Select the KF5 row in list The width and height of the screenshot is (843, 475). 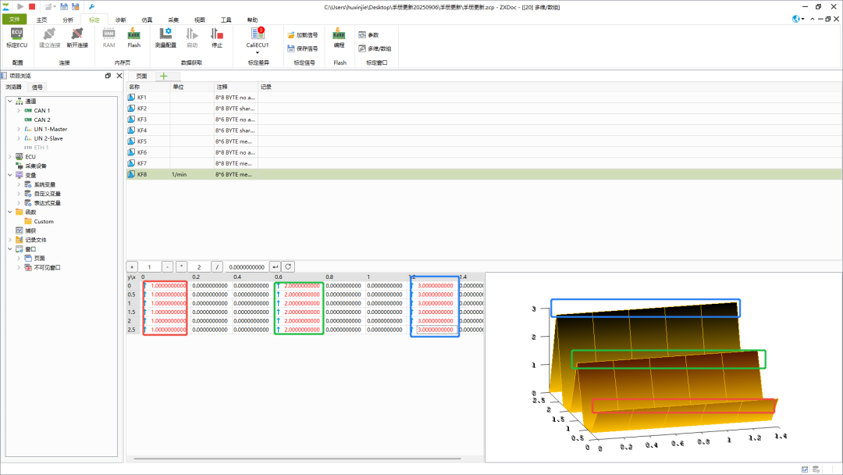coord(142,141)
